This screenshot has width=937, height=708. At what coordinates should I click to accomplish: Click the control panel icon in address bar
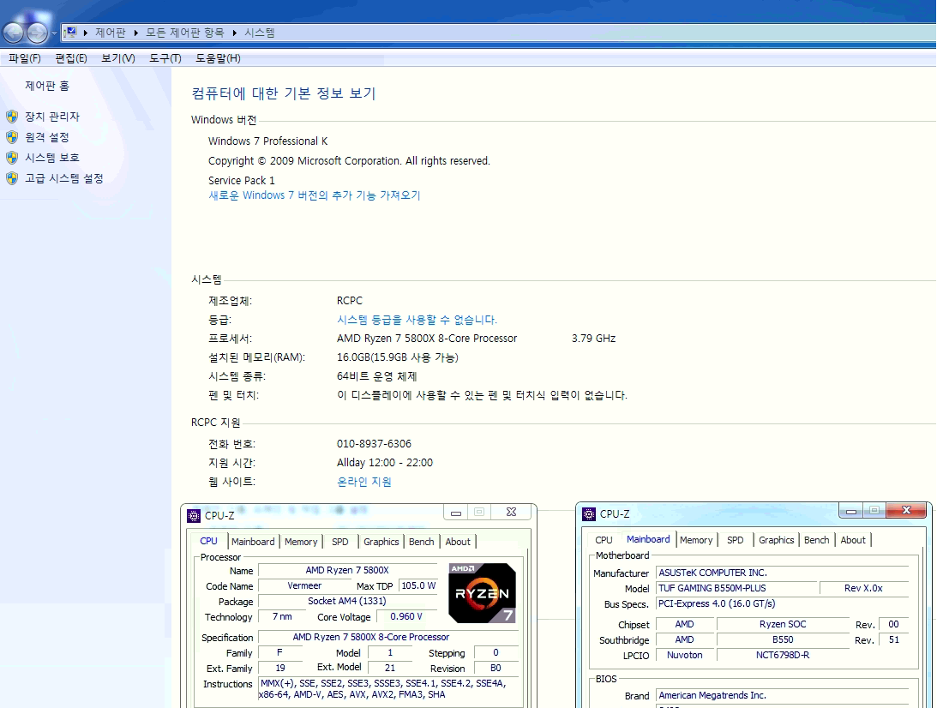71,33
